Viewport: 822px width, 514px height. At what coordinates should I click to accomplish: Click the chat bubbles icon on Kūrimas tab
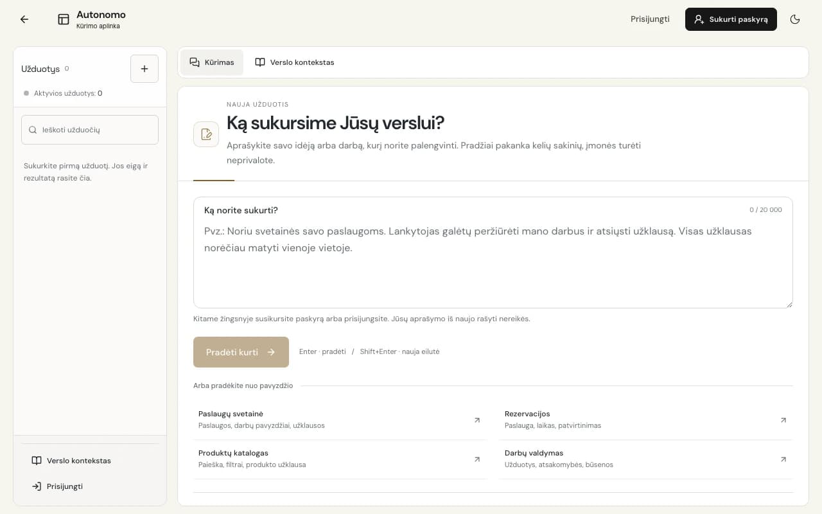(x=195, y=62)
